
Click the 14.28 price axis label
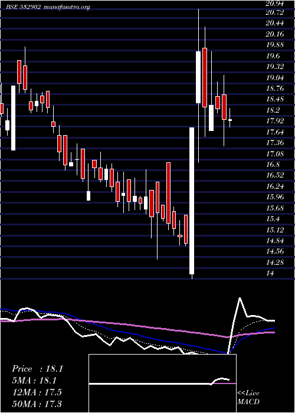tap(275, 263)
